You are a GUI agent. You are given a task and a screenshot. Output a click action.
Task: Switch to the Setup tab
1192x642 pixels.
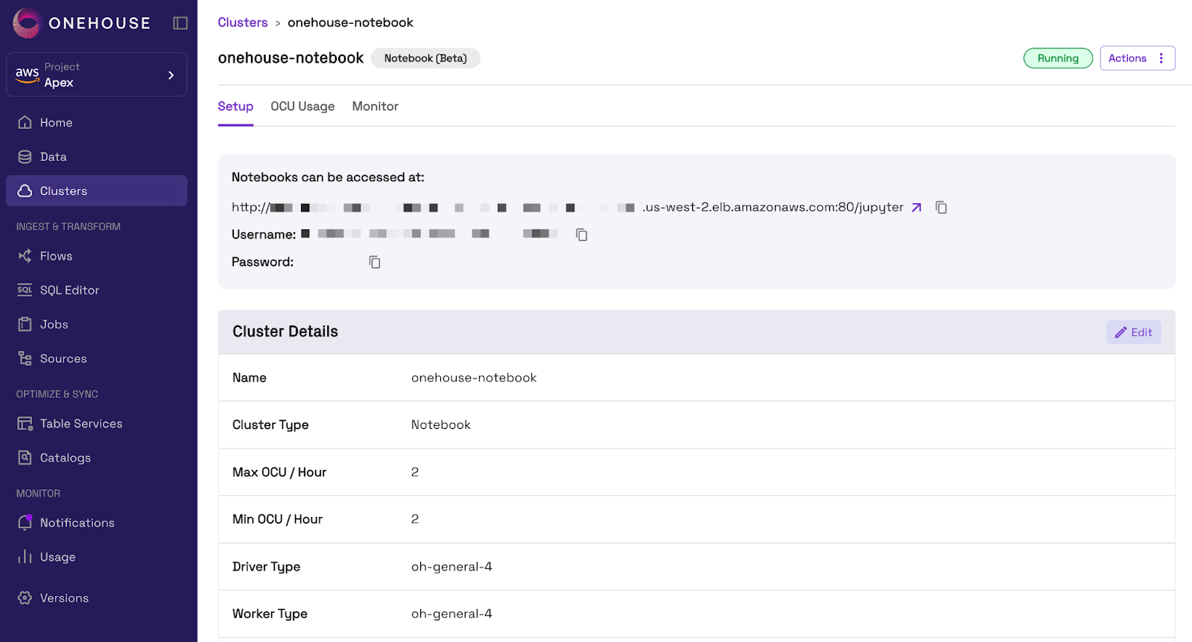(235, 107)
